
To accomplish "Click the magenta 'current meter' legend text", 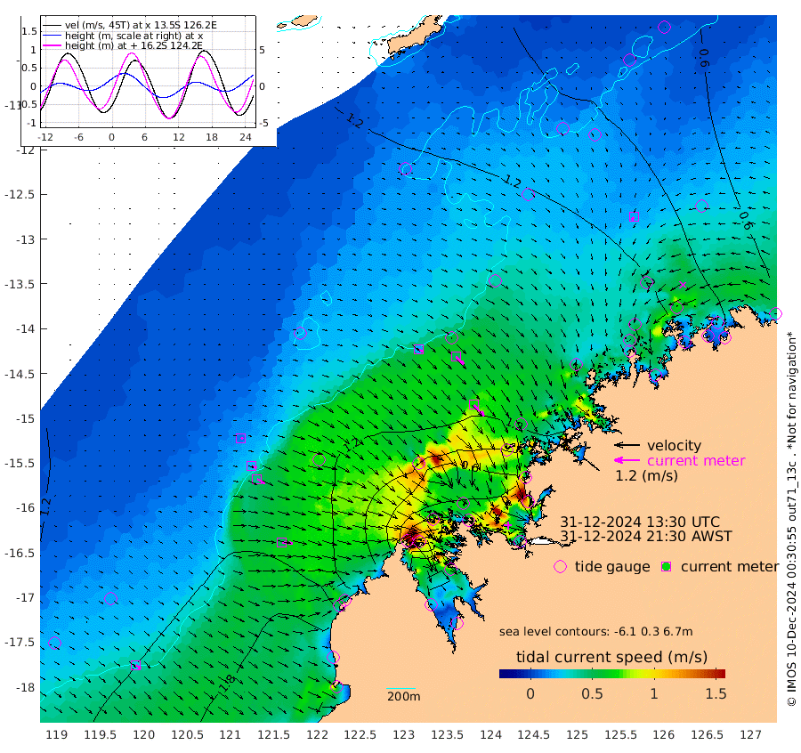I will pos(696,461).
